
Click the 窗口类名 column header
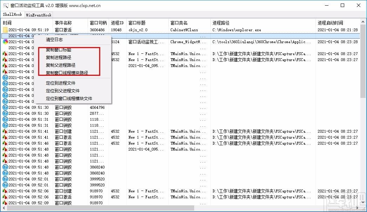click(190, 23)
